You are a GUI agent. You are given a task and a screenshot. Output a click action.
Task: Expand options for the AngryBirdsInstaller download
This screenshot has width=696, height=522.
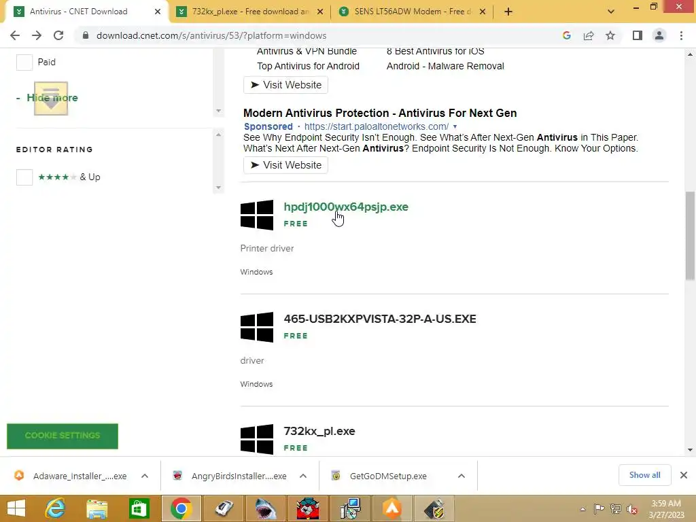coord(303,476)
